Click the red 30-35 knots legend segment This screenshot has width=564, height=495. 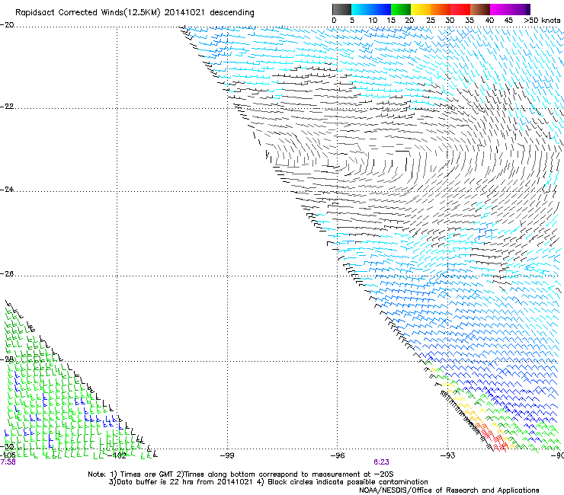click(460, 9)
